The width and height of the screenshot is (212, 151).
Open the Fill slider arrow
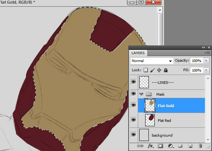tap(206, 70)
